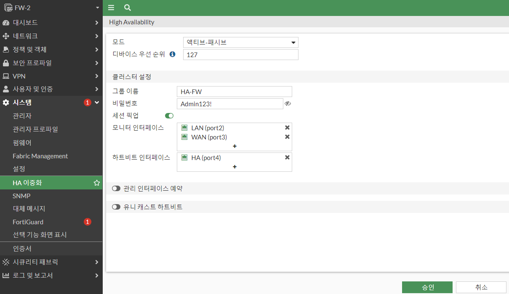The width and height of the screenshot is (509, 294).
Task: Click the 비밀번호 input field
Action: [x=230, y=104]
